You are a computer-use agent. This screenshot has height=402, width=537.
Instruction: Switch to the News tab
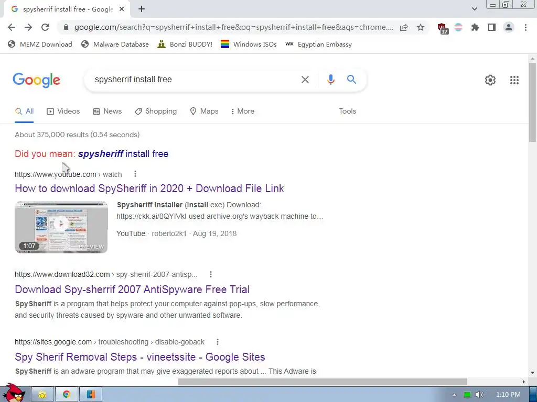tap(107, 111)
